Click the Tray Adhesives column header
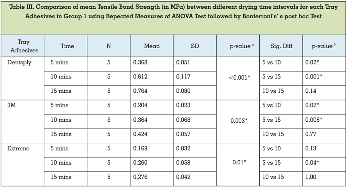Viewport: 347px width, 187px height. coord(24,46)
